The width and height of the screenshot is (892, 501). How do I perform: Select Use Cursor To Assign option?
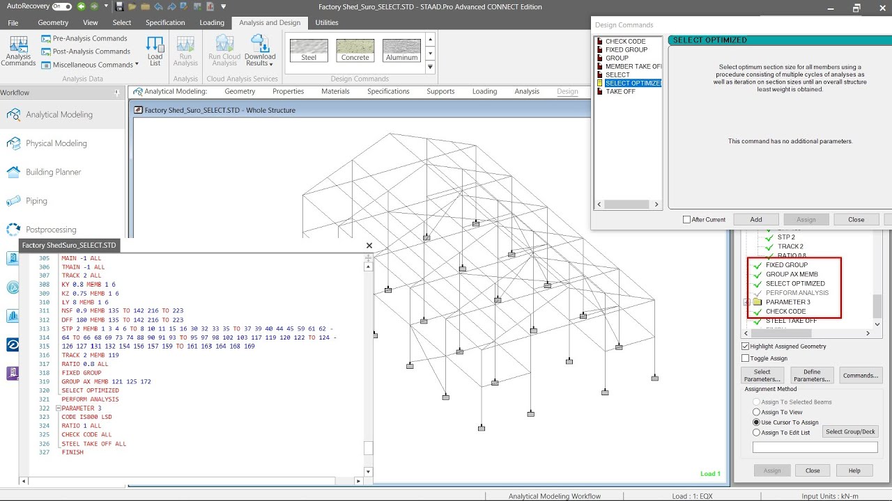(x=757, y=422)
